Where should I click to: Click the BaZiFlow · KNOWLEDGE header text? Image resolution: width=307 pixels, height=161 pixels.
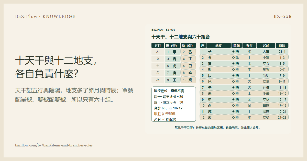(45, 16)
